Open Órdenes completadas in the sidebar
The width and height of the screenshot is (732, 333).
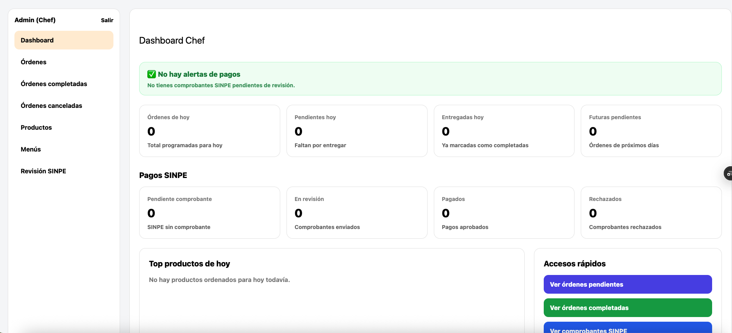tap(54, 84)
